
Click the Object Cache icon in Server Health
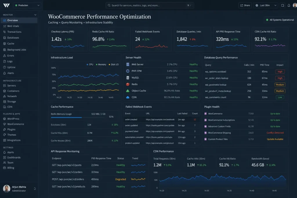(x=128, y=91)
